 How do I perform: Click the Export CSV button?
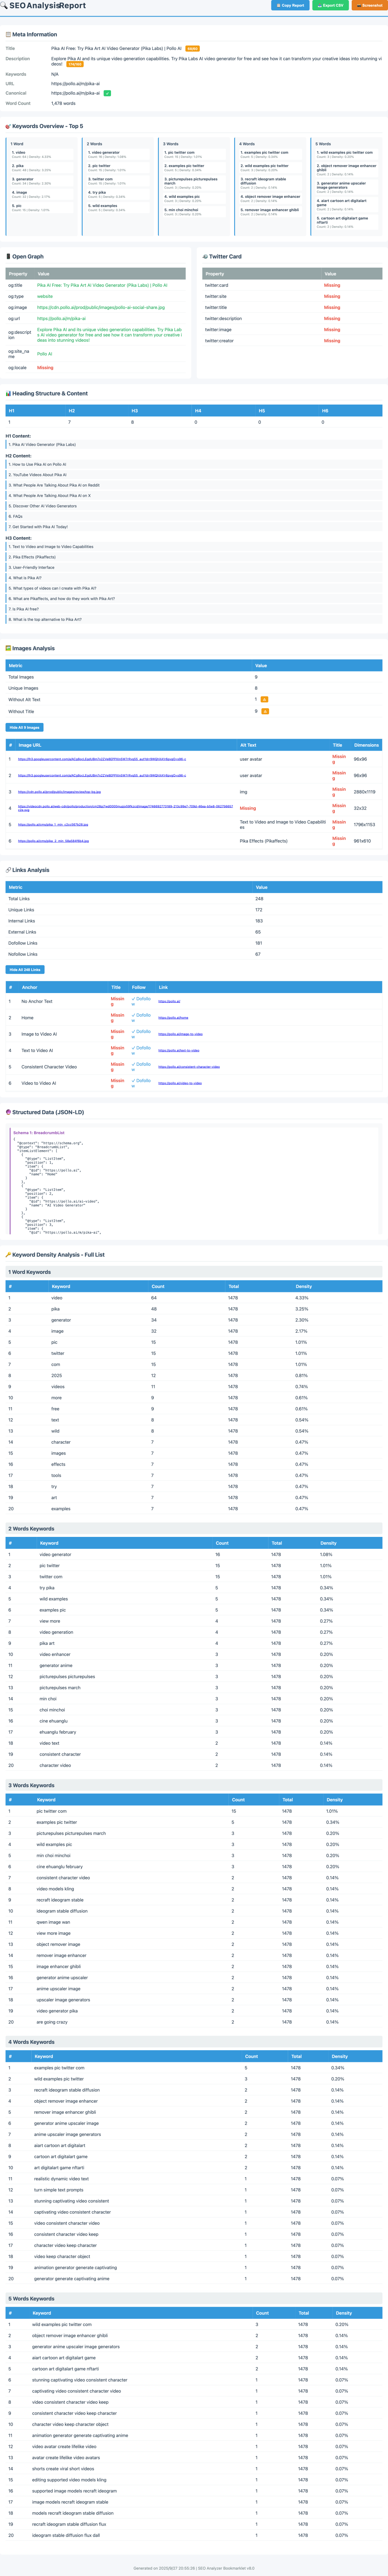pos(330,5)
